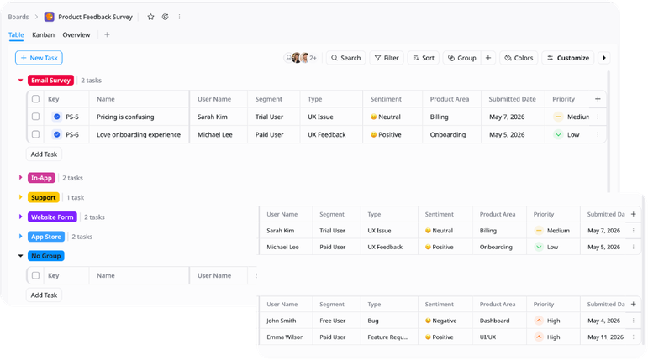Add a column in Email Survey table

point(598,99)
